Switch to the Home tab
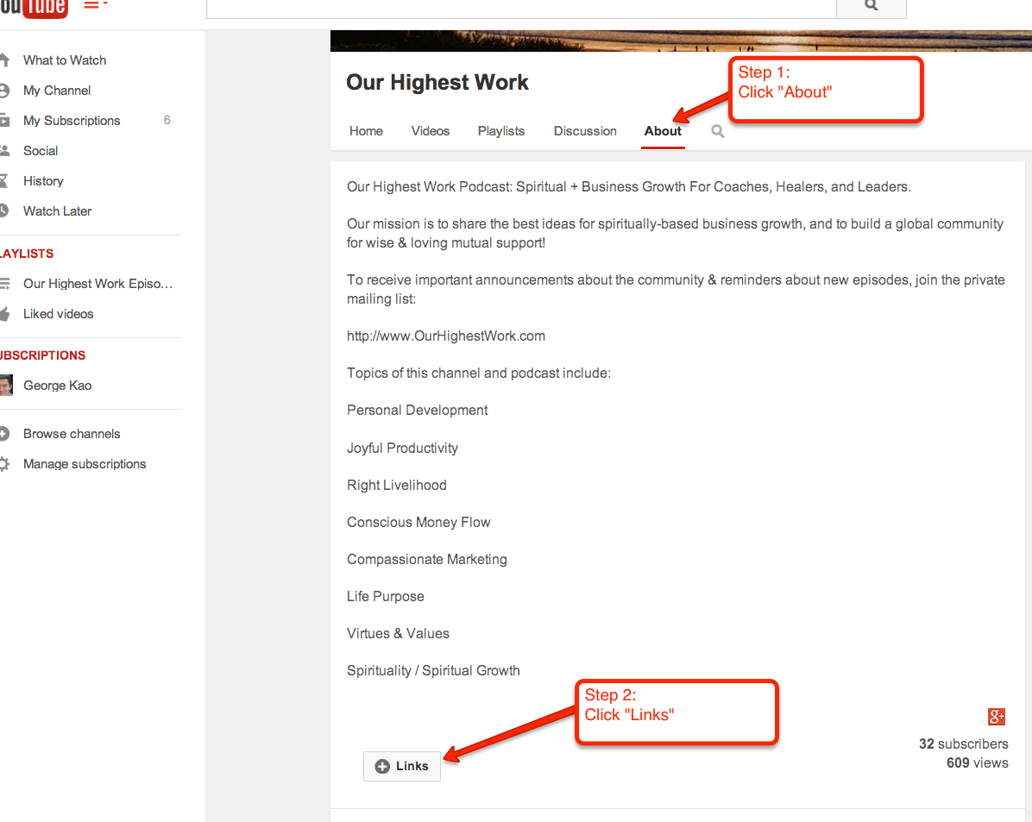This screenshot has width=1032, height=822. click(x=366, y=131)
